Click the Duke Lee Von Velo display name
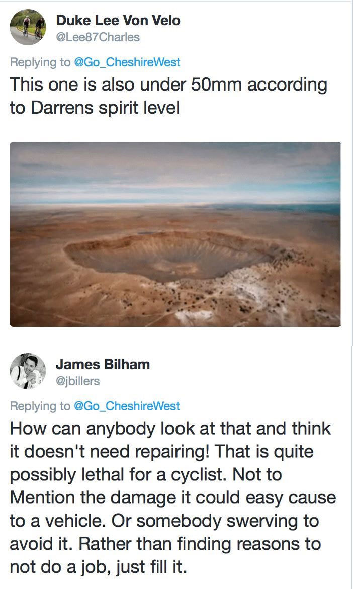353x589 pixels. point(118,20)
